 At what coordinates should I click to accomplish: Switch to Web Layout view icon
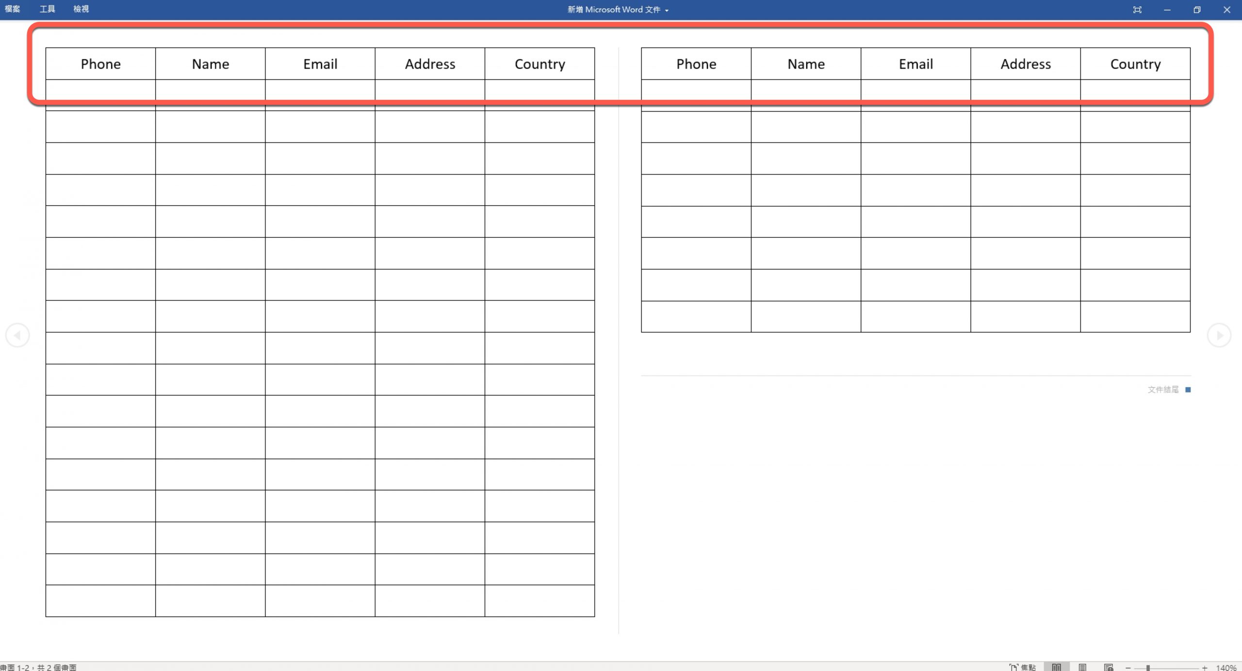(1109, 667)
